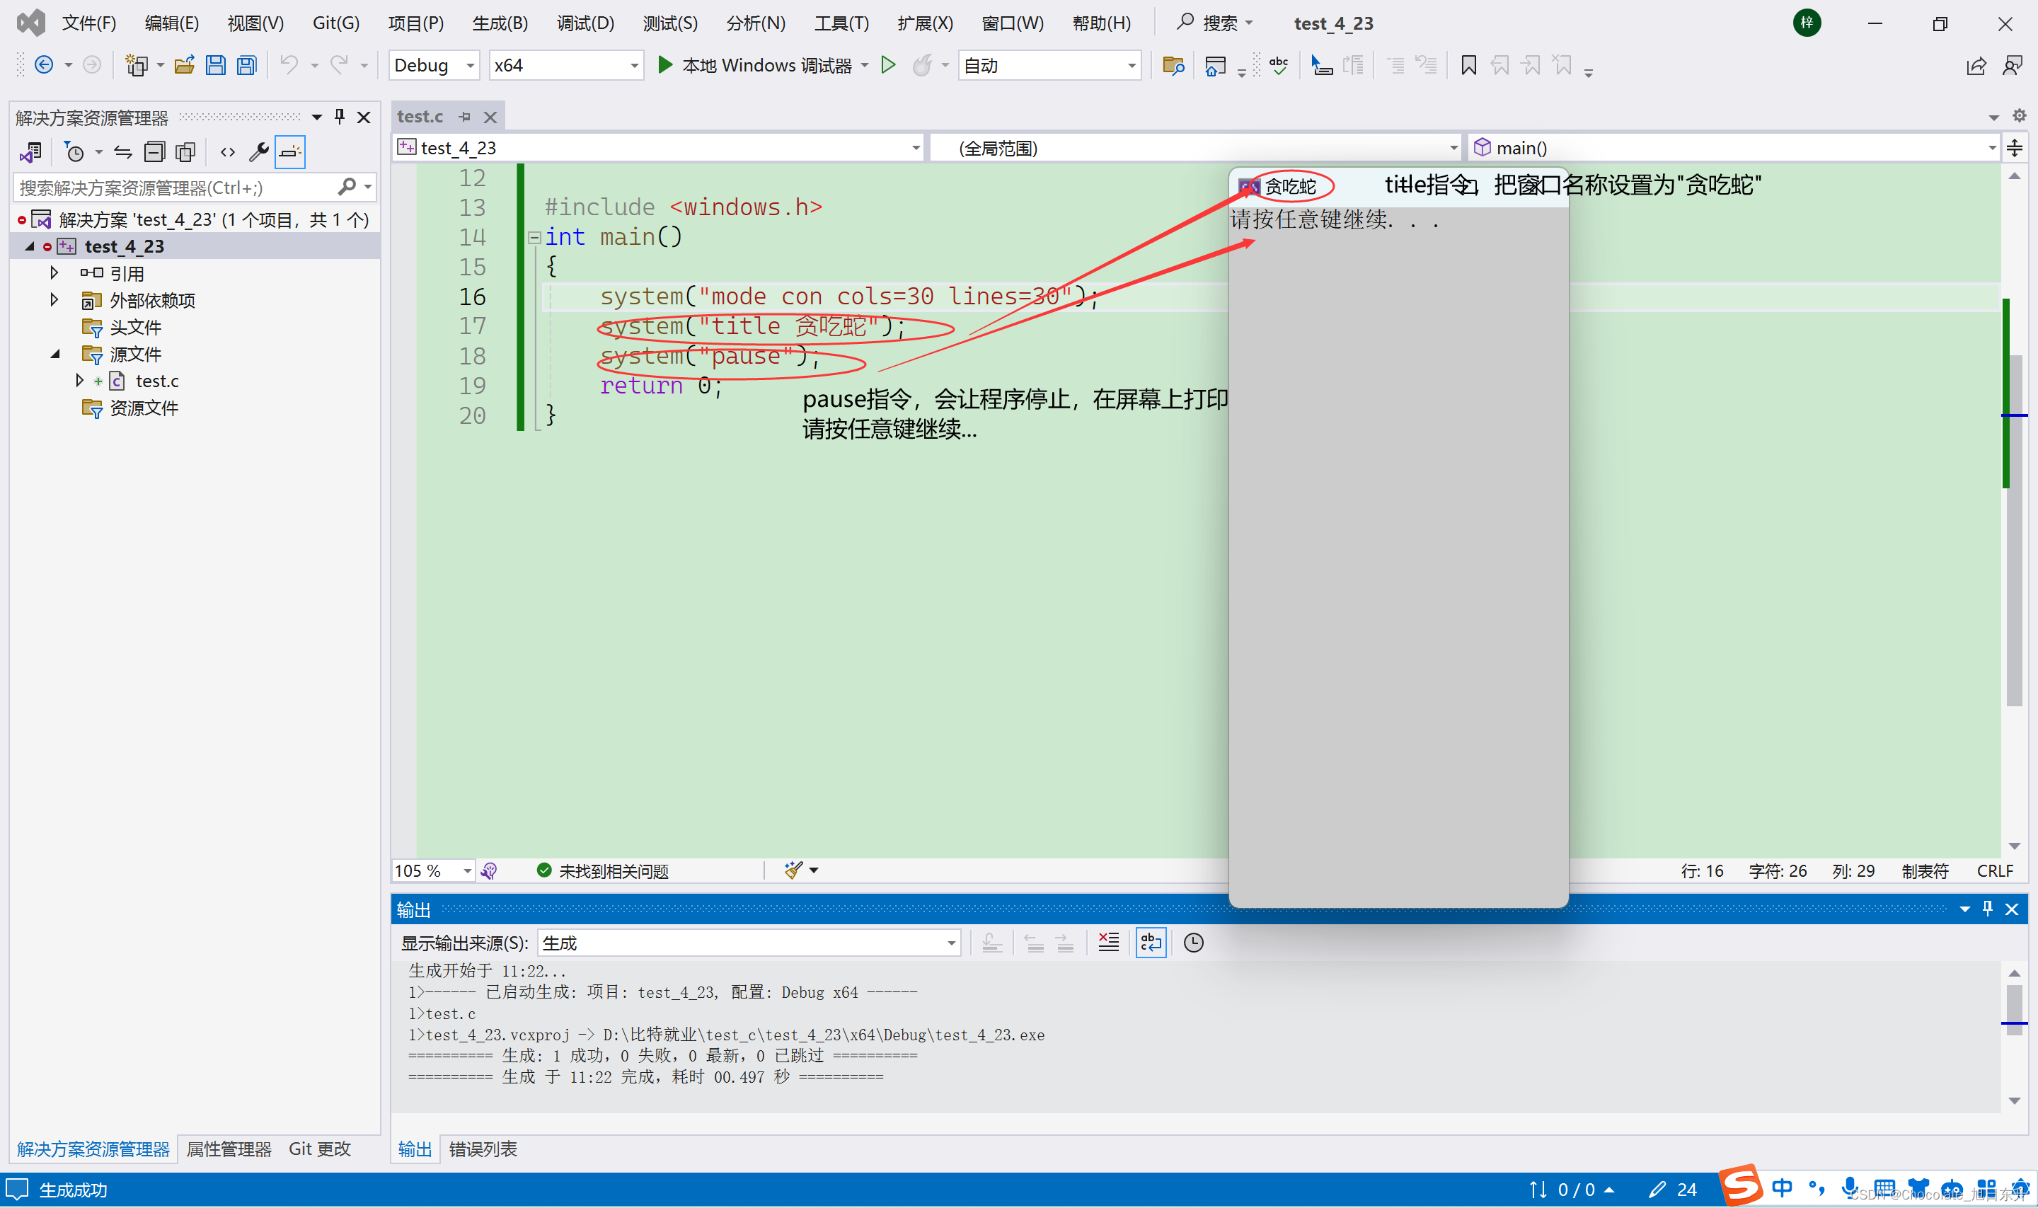Image resolution: width=2038 pixels, height=1208 pixels.
Task: Click the feedback person icon at top right
Action: [2012, 66]
